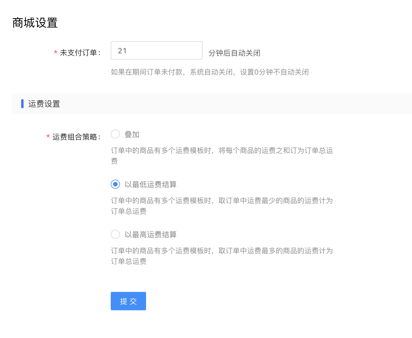Click the blue bar marker beside 运费设置
412x338 pixels.
(22, 104)
